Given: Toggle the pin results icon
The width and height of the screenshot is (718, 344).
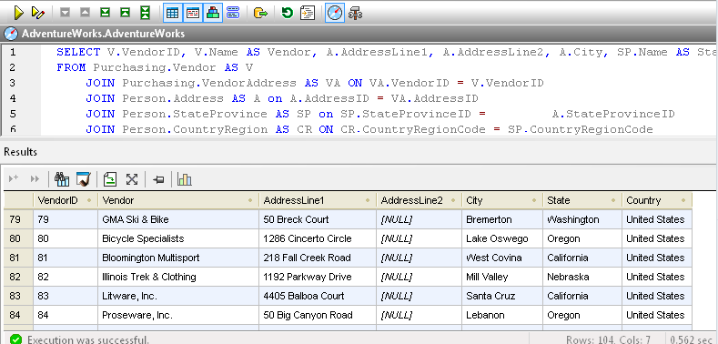Looking at the screenshot, I should (x=158, y=179).
